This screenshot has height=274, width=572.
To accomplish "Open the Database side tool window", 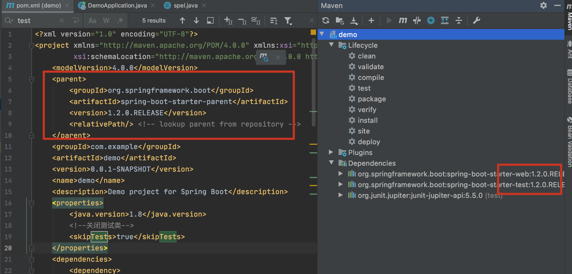I will pyautogui.click(x=569, y=87).
